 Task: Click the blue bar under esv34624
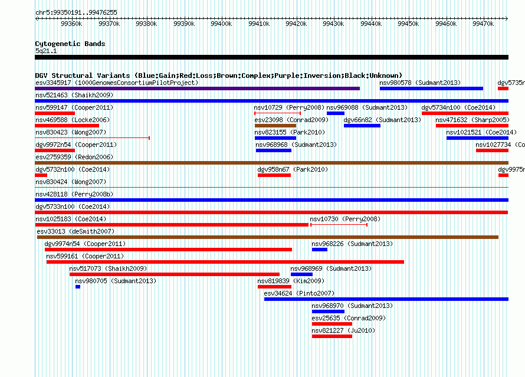point(386,299)
